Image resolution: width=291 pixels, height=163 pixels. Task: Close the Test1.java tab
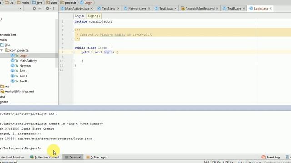[x=118, y=9]
